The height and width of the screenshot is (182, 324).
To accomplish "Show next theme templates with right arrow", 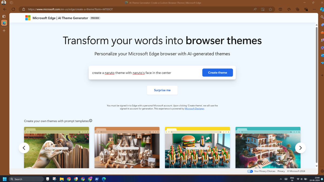I will pos(300,148).
